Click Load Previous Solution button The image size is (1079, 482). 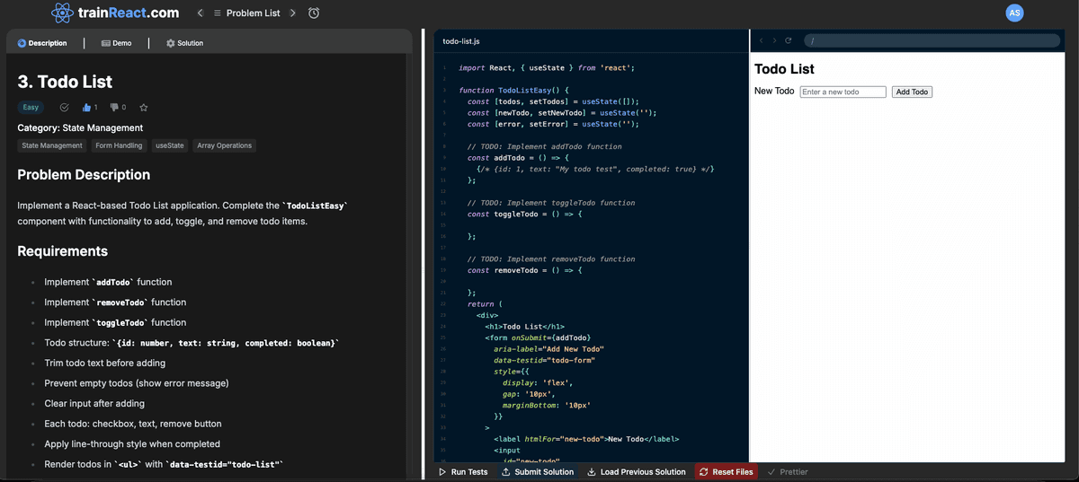(x=637, y=472)
